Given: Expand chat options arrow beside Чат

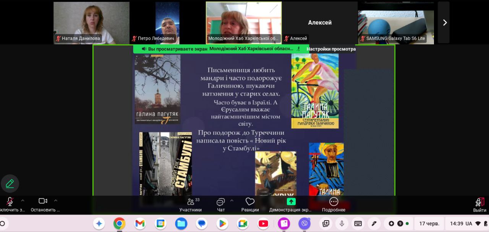Looking at the screenshot, I should [232, 200].
